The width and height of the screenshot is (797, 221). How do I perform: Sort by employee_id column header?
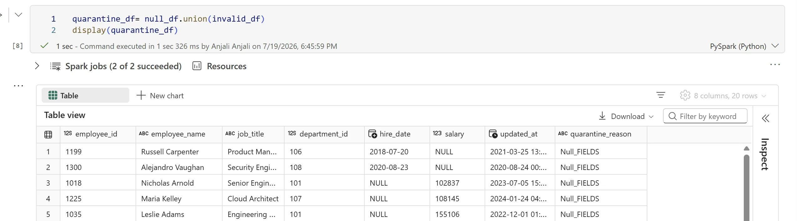(98, 134)
